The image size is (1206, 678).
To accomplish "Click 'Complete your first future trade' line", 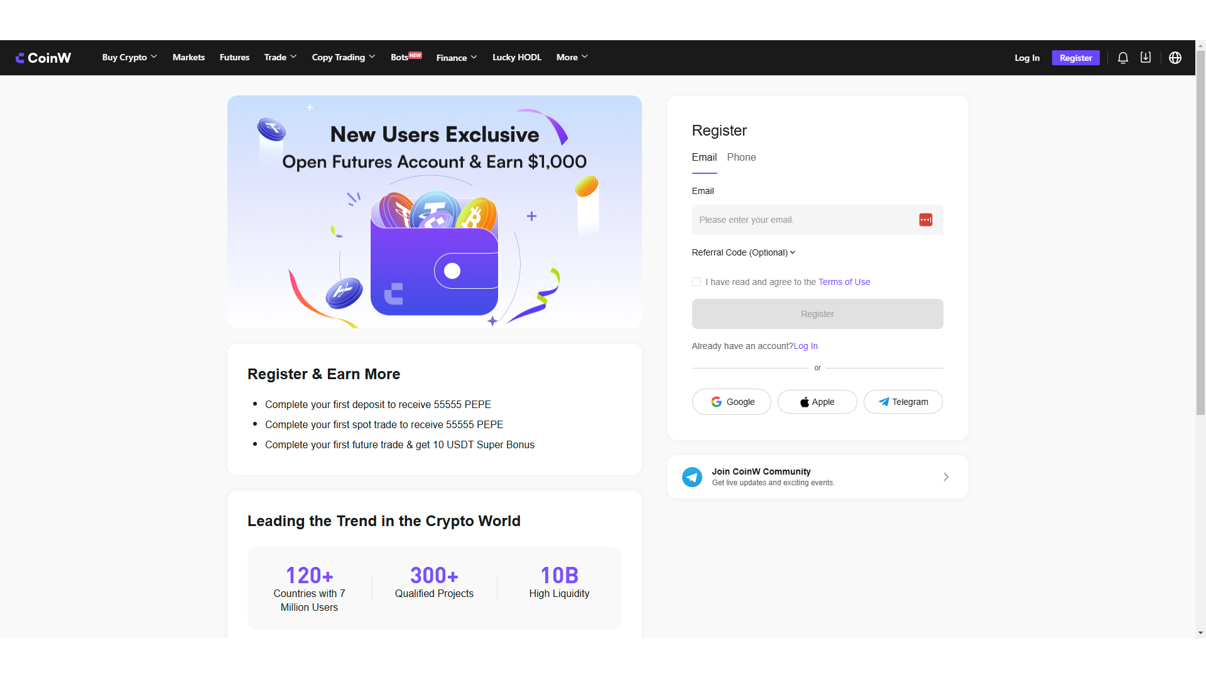I will [x=400, y=444].
